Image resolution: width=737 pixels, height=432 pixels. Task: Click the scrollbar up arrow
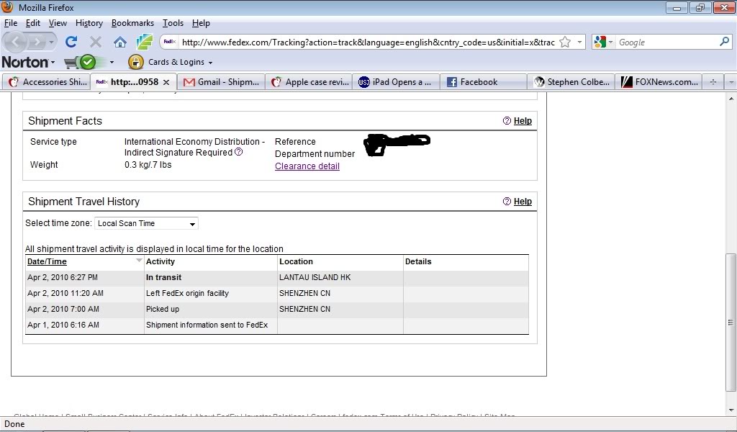click(x=731, y=99)
